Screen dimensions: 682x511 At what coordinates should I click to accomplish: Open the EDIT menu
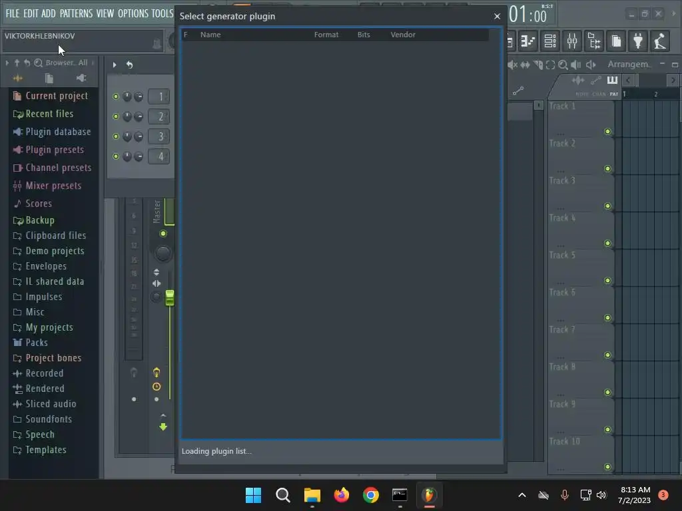[x=31, y=13]
